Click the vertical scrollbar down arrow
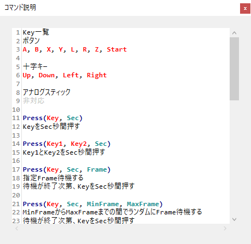 (234, 219)
